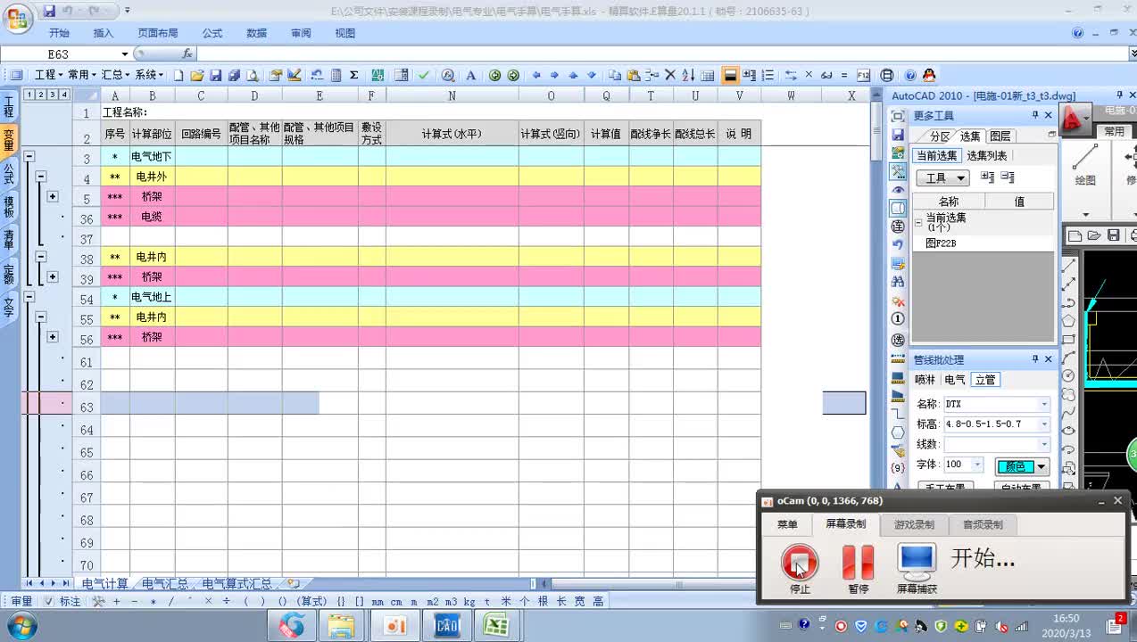Click the paste clipboard icon

[634, 76]
